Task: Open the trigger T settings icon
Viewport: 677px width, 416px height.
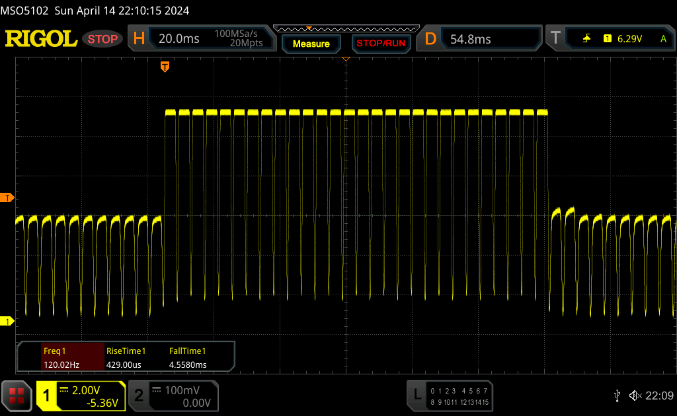Action: tap(555, 38)
